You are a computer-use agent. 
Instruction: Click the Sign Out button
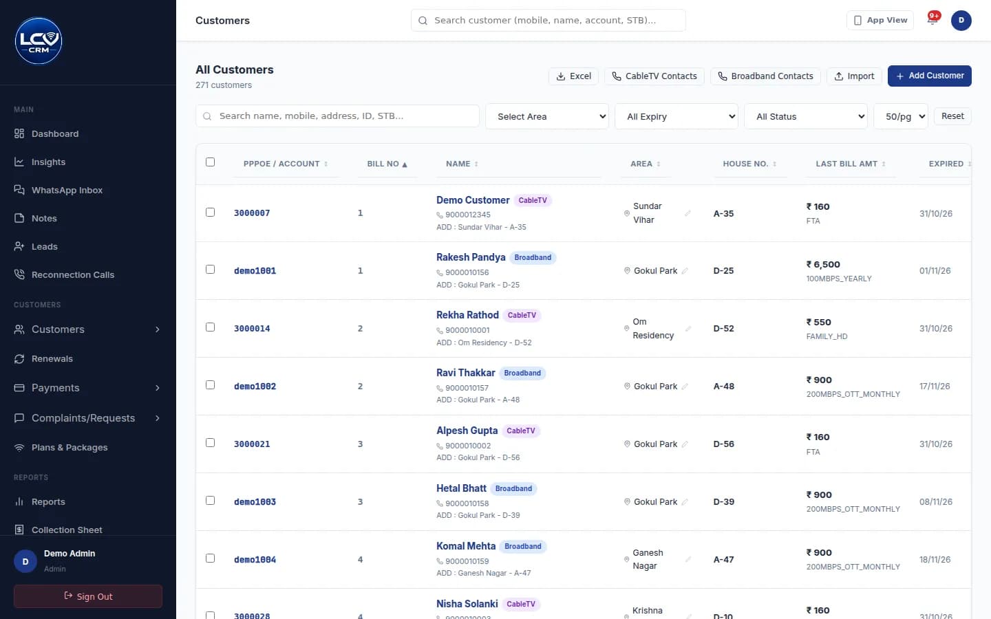[88, 596]
